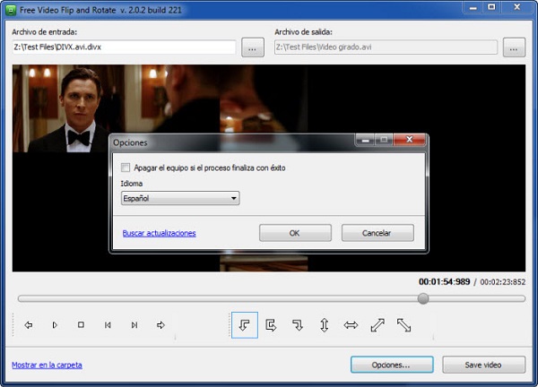The width and height of the screenshot is (538, 387).
Task: Play the video preview
Action: click(x=55, y=324)
